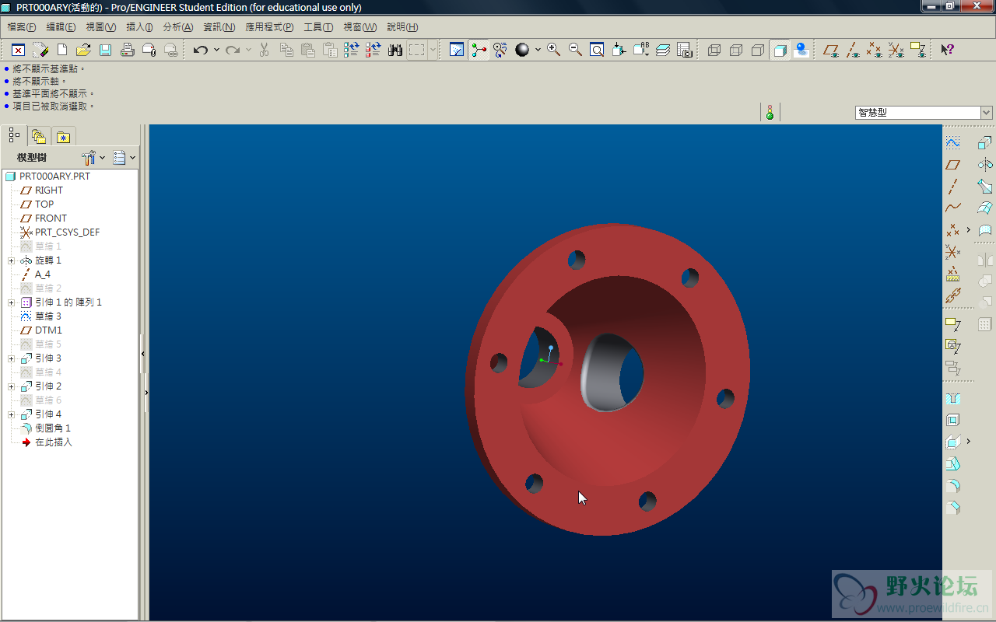996x622 pixels.
Task: Refit the model to the screen
Action: pos(597,50)
